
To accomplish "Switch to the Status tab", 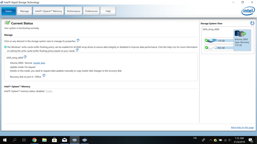I will (8, 11).
